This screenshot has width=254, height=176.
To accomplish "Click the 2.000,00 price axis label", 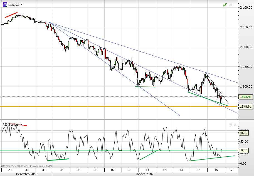I will tap(246, 47).
